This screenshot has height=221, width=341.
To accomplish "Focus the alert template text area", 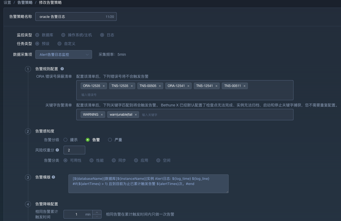I will click(149, 184).
